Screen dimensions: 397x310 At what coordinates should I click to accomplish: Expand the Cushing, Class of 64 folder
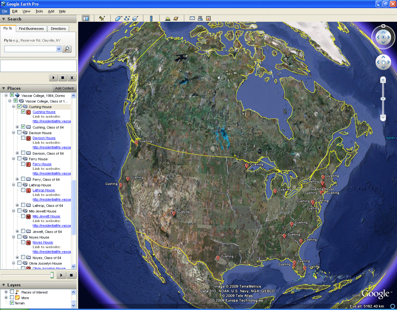click(x=17, y=127)
